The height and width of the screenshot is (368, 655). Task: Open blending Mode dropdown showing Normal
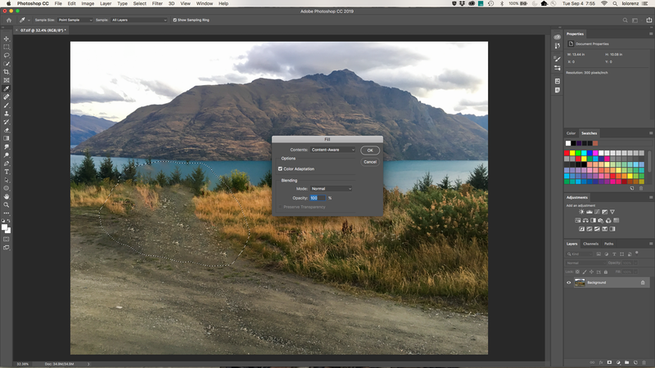[x=332, y=189]
